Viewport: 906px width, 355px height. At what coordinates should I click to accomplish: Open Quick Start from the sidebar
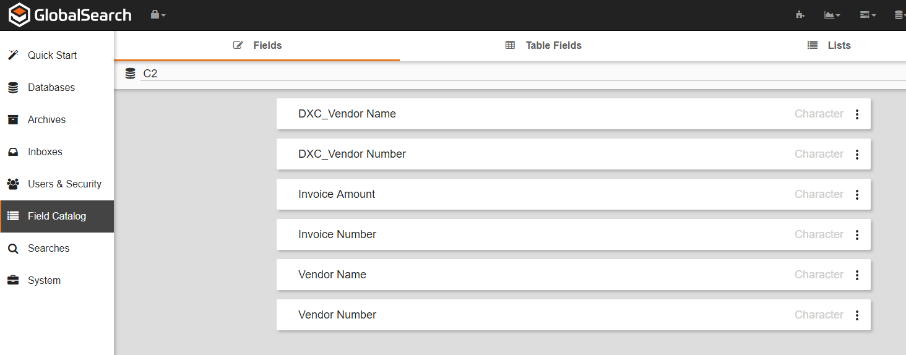[52, 55]
